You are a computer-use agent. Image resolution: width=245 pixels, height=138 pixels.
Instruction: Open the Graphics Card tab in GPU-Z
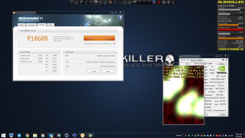point(185,60)
